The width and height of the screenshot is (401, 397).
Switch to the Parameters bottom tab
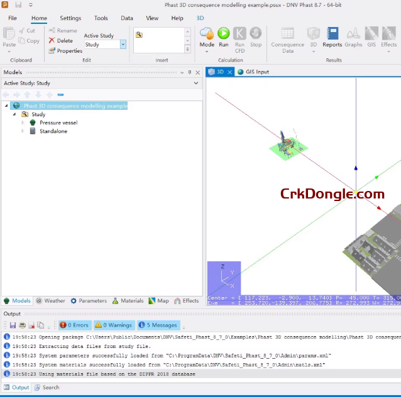coord(89,301)
